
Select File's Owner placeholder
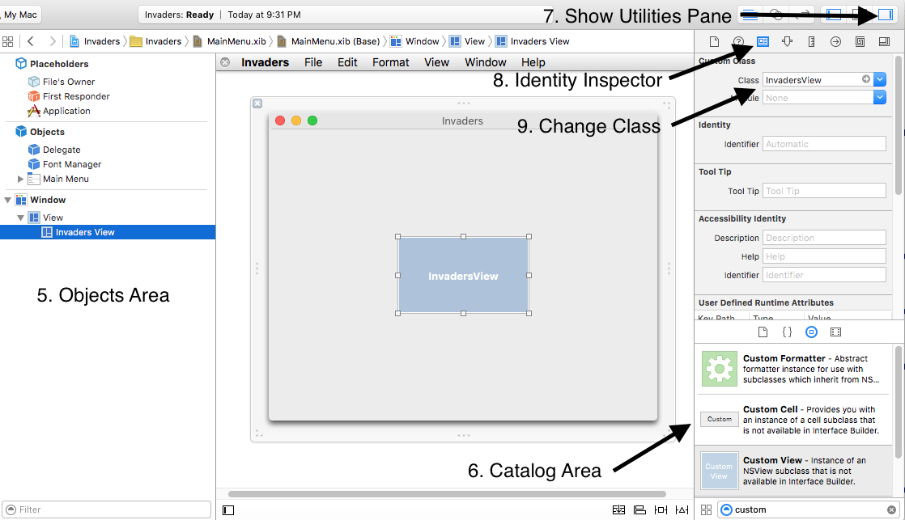pyautogui.click(x=62, y=82)
